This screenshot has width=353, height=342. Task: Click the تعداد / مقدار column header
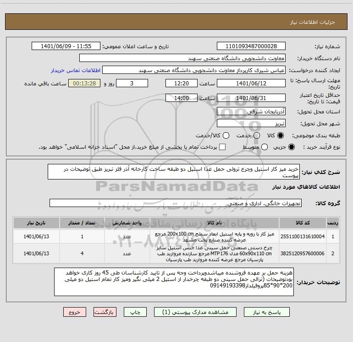[x=82, y=223]
